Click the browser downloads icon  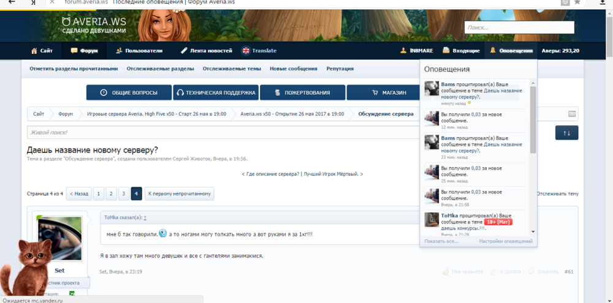603,2
